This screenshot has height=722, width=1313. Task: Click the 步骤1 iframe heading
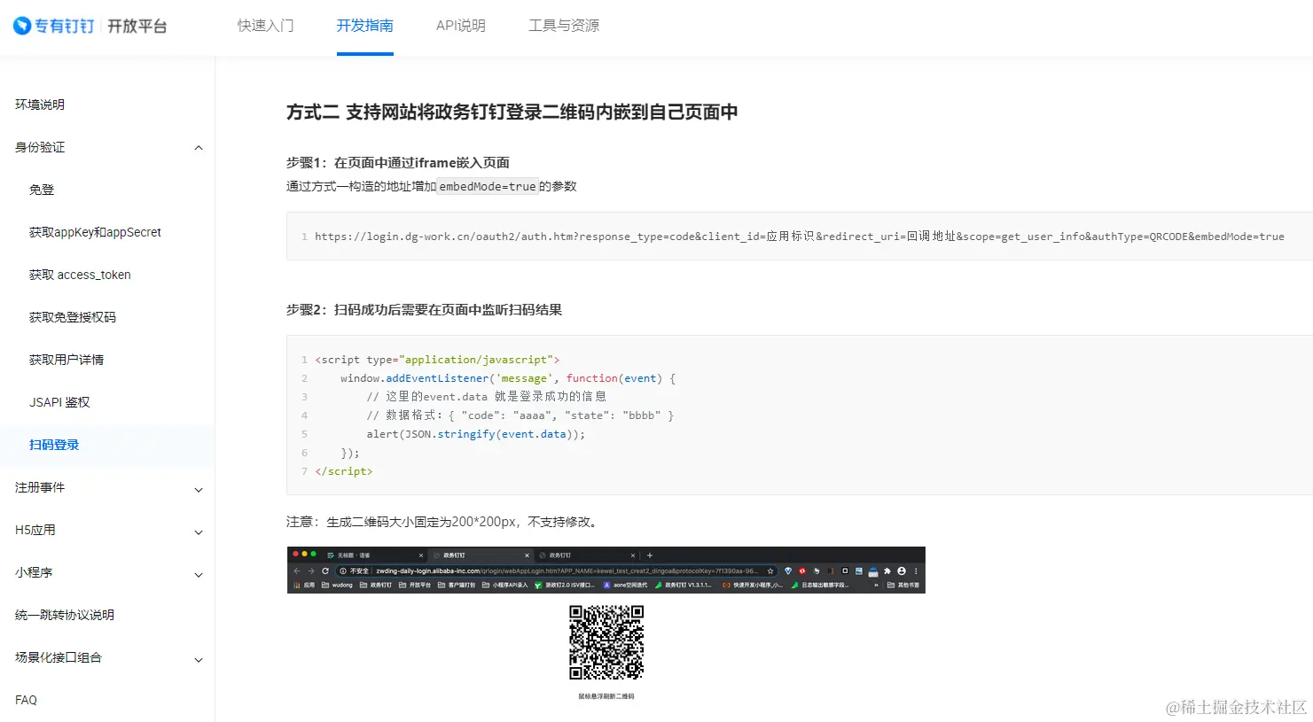point(398,162)
